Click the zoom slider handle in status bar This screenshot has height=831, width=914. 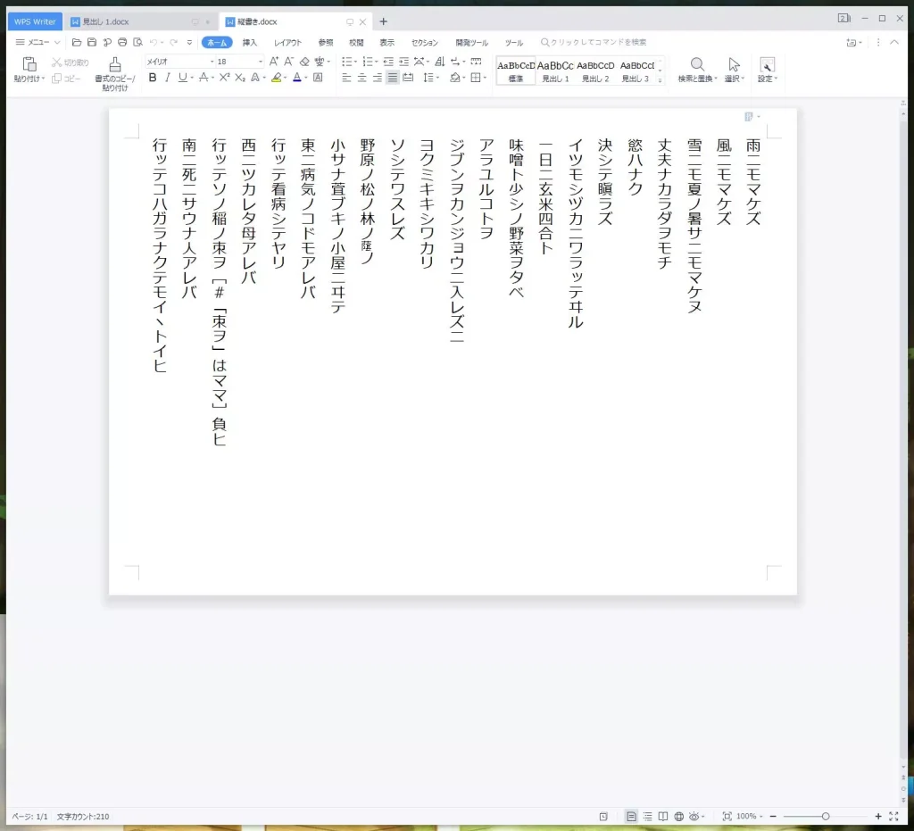[x=826, y=816]
